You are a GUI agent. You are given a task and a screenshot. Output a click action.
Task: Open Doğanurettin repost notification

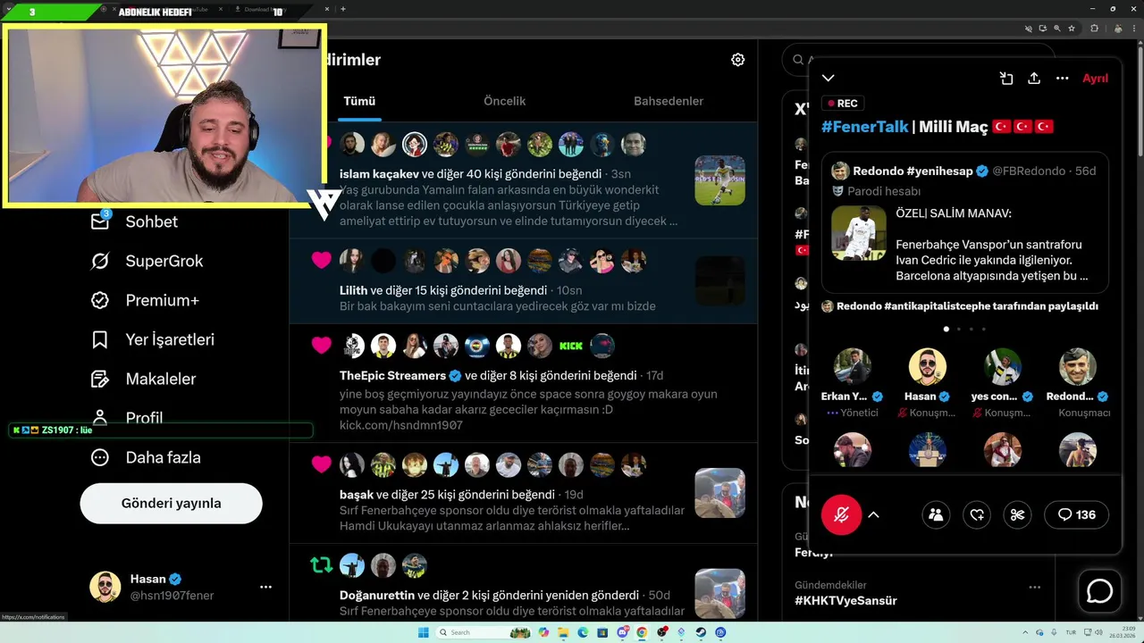tap(523, 583)
